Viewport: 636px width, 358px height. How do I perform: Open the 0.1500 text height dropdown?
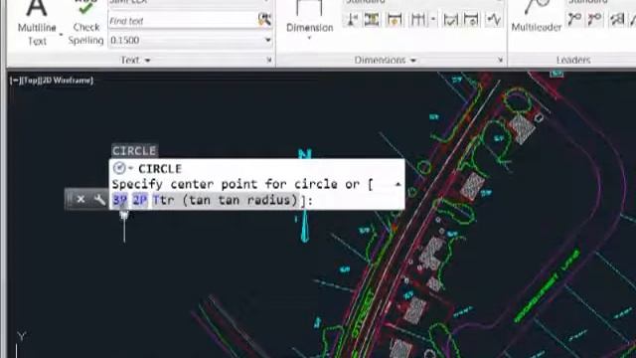(x=267, y=40)
